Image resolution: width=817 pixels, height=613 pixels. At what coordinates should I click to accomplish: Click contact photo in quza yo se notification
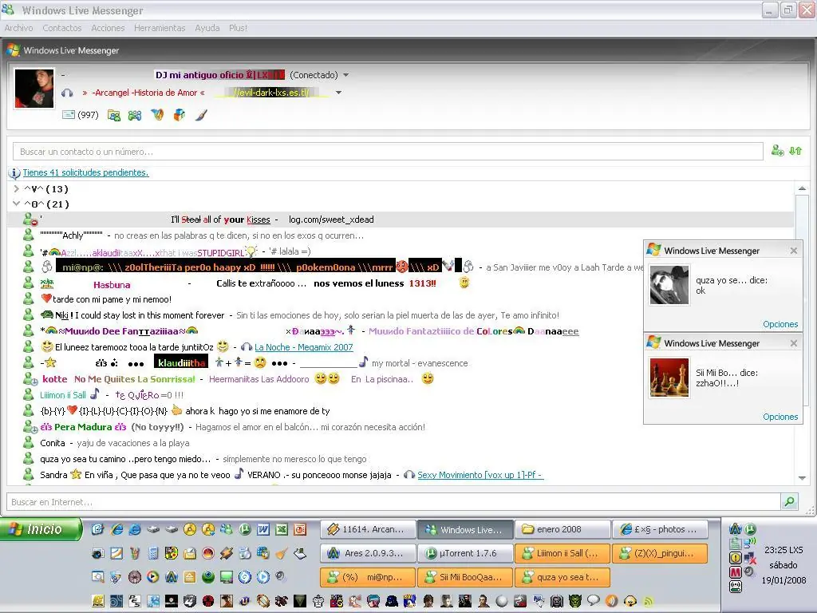(x=669, y=285)
